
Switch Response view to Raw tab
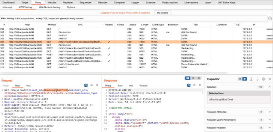tap(120, 85)
